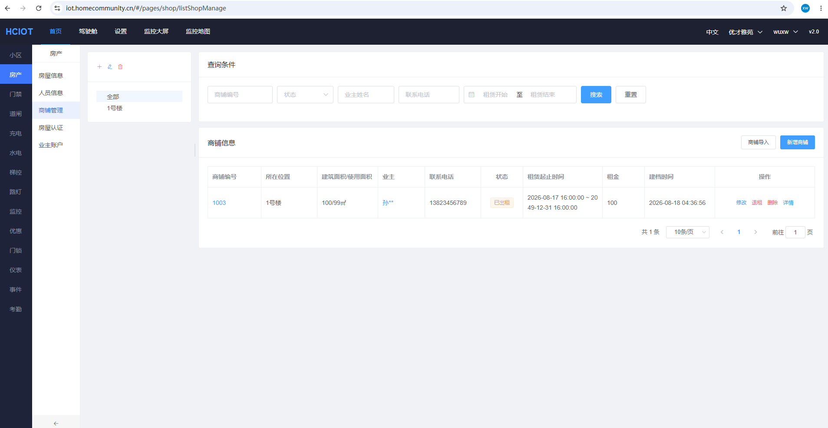
Task: Select 监控 in the left sidebar
Action: [x=16, y=211]
